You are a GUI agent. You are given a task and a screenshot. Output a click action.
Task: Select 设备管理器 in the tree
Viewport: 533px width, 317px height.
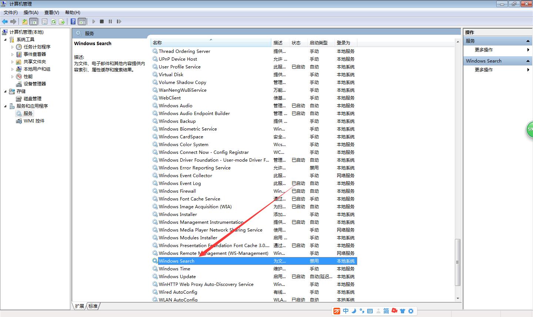coord(35,84)
